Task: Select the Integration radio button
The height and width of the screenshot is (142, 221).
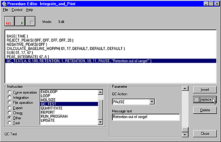Action: point(10,97)
